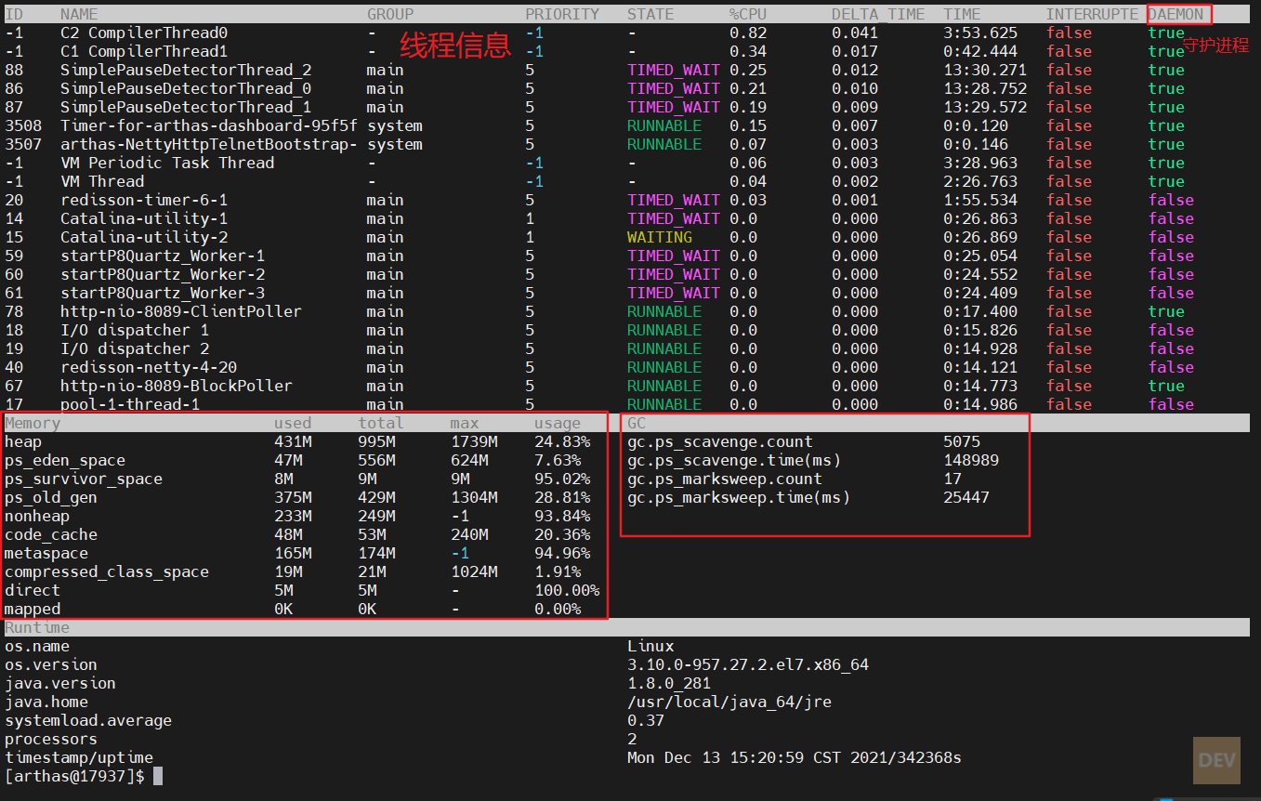
Task: Select the C2 CompilerThread0 thread name
Action: coord(144,33)
